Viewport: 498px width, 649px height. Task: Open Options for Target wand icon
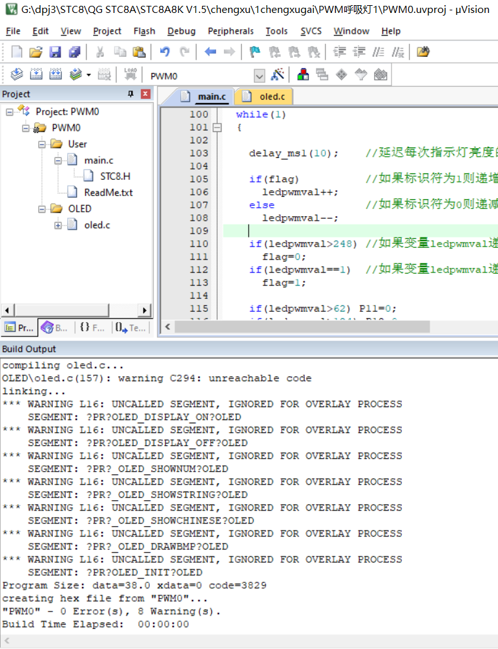(x=277, y=75)
